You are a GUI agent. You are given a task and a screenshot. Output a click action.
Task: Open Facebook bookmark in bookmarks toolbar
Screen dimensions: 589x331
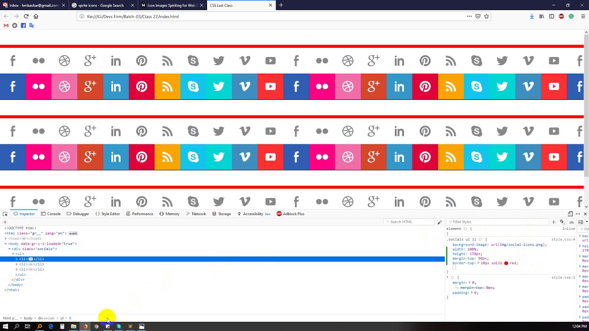point(23,25)
